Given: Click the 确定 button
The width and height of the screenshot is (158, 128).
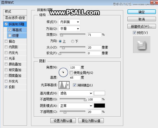Looking at the screenshot, I should pos(142,12).
